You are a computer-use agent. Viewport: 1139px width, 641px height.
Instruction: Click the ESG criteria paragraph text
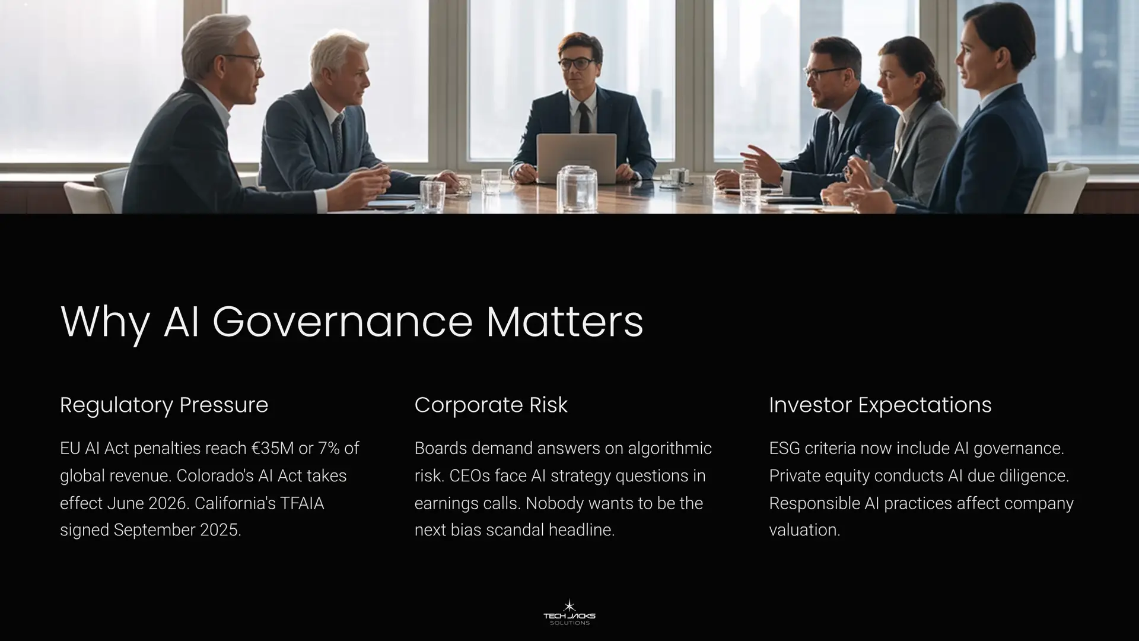921,488
